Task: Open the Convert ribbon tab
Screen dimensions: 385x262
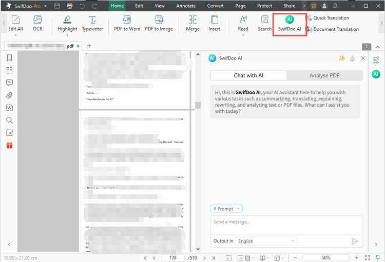Action: pyautogui.click(x=215, y=6)
